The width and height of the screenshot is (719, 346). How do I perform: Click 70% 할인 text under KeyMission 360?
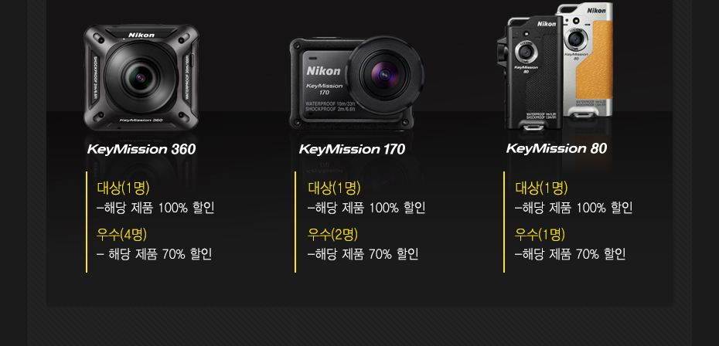[187, 254]
